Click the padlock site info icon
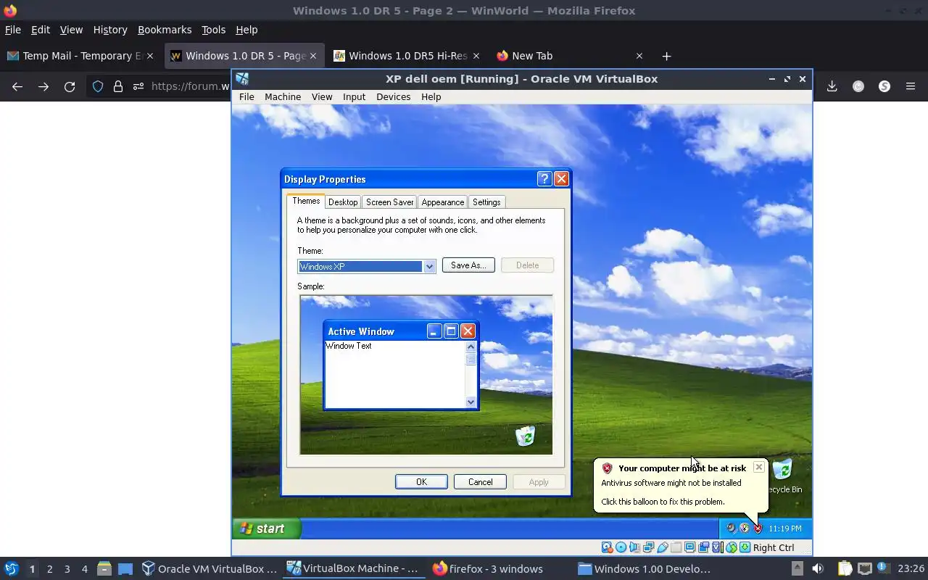Image resolution: width=928 pixels, height=580 pixels. coord(117,86)
